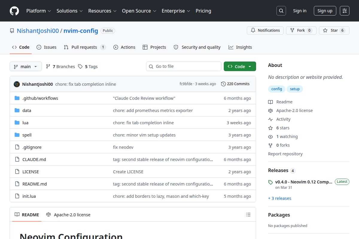The width and height of the screenshot is (359, 239).
Task: Click NishantJoshi00's avatar in the commit row
Action: (x=17, y=84)
